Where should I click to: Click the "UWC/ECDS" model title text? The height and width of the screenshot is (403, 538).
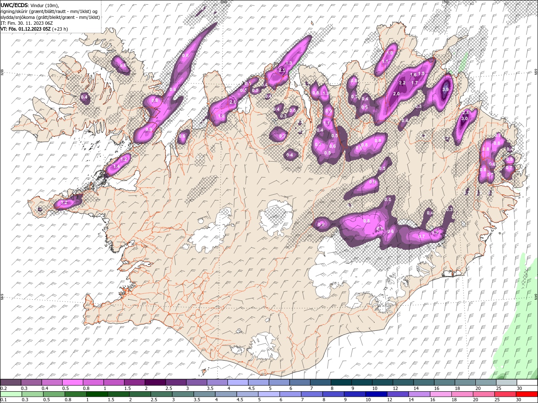[x=15, y=5]
